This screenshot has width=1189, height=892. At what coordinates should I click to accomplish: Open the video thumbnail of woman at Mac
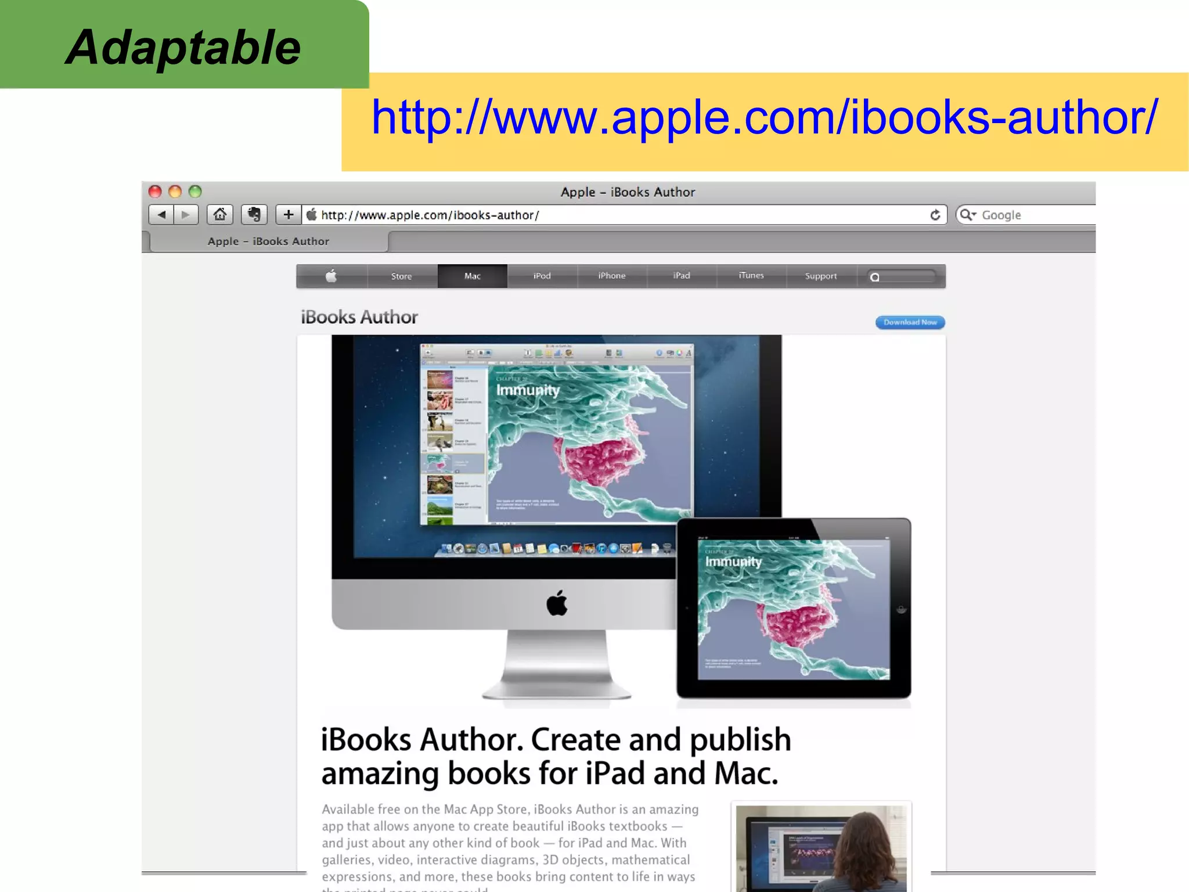pyautogui.click(x=821, y=848)
